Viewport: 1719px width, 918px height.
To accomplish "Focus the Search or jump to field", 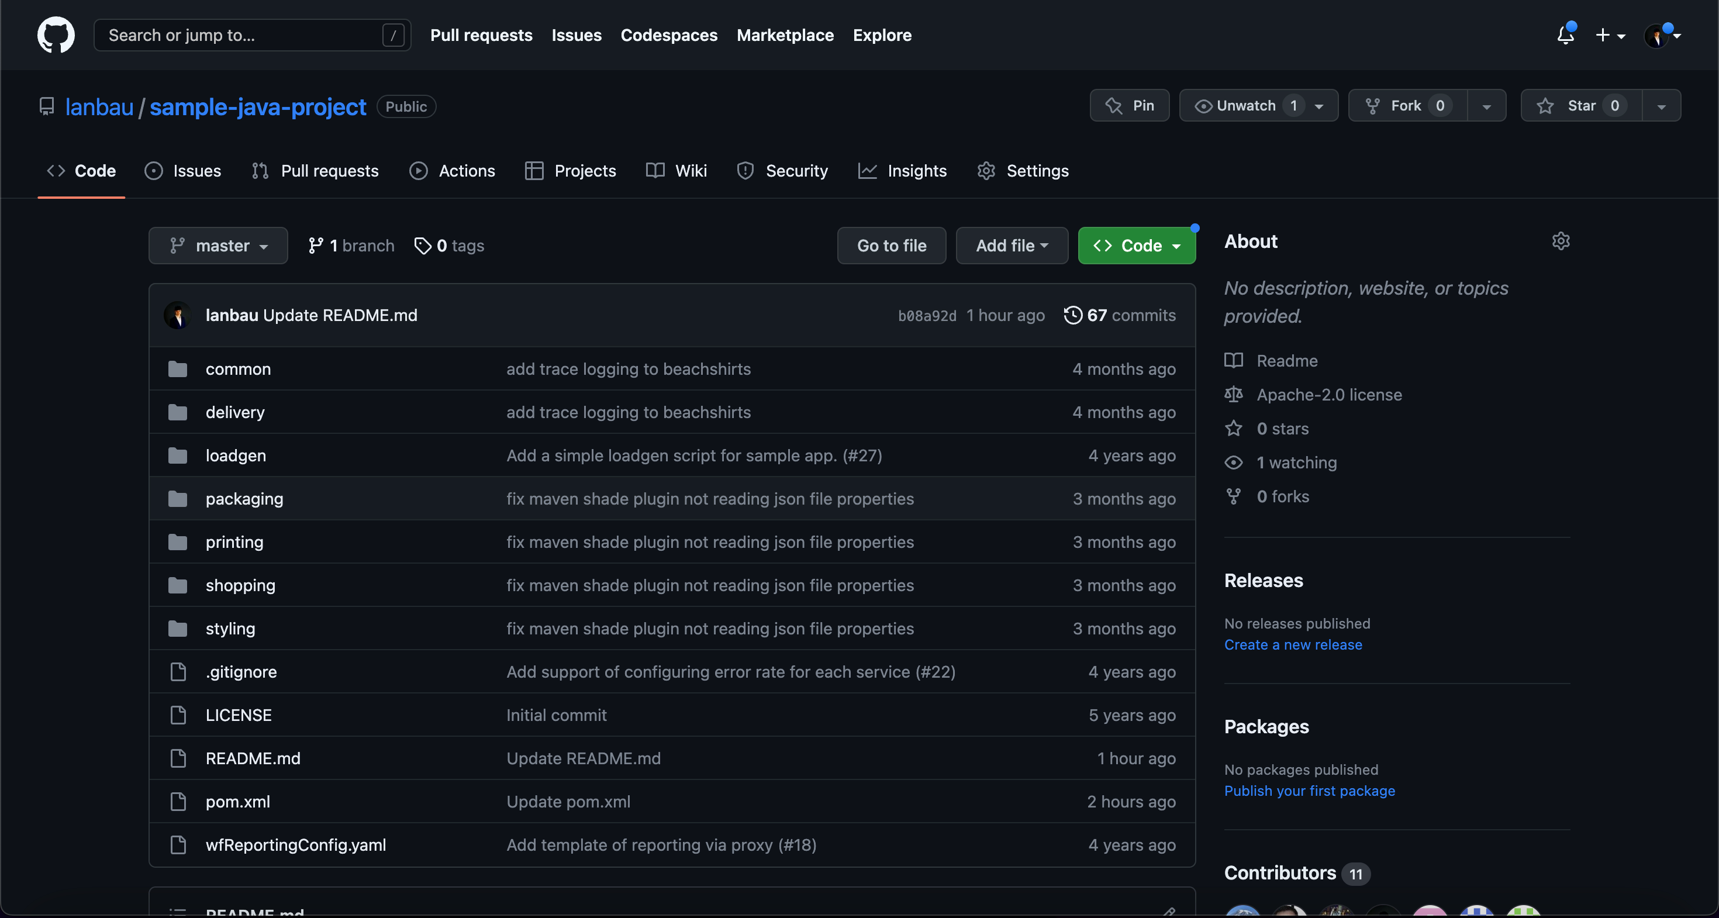I will point(252,34).
